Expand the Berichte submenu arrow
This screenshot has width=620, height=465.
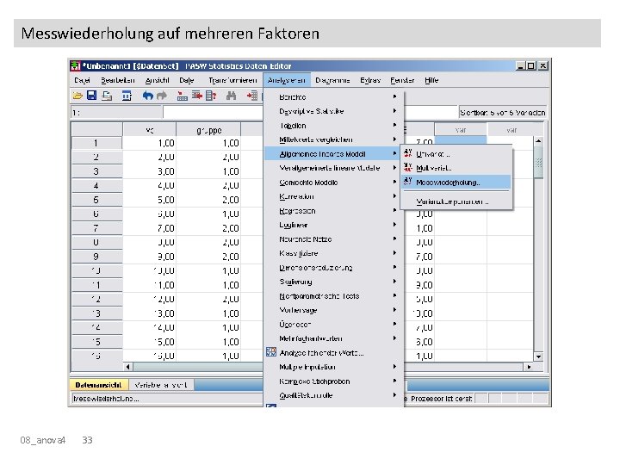click(x=394, y=96)
